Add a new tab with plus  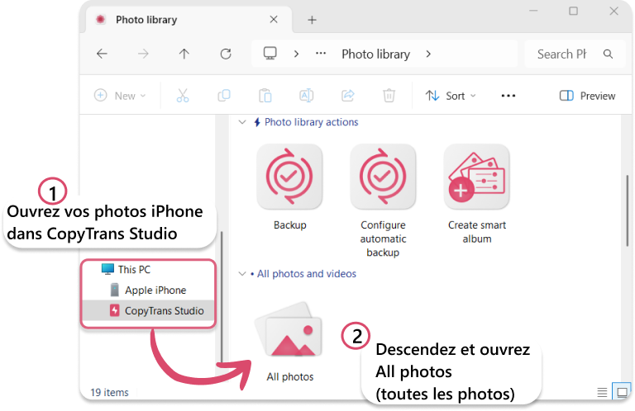click(312, 20)
